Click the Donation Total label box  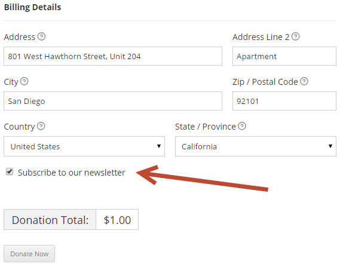50,220
